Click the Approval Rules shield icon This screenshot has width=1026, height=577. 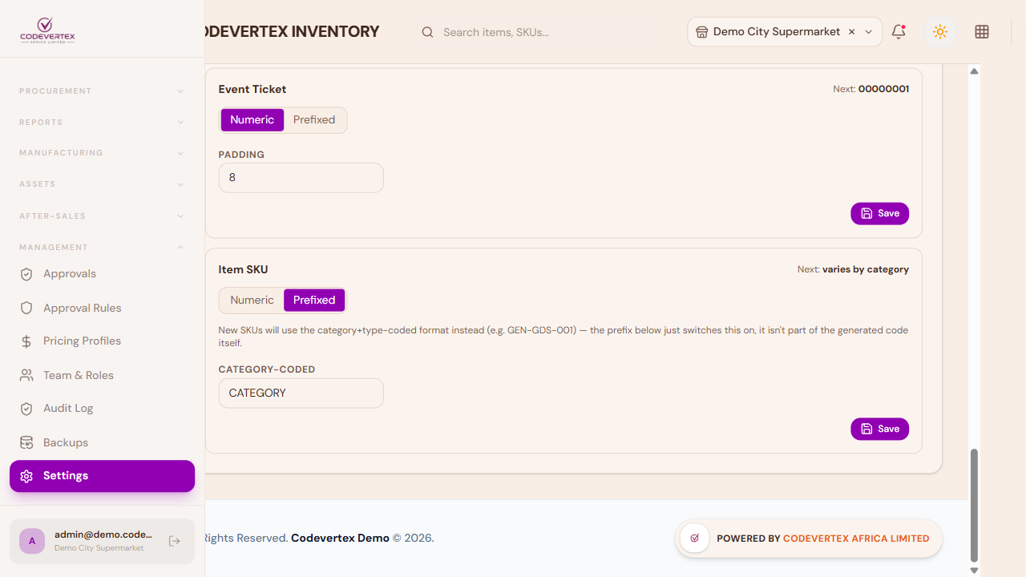26,308
